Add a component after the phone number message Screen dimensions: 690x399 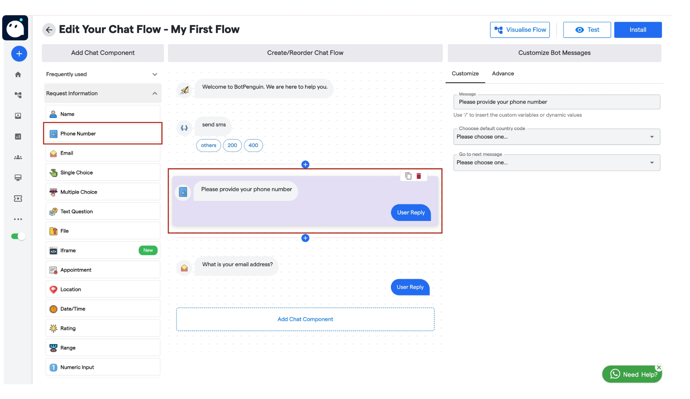coord(305,238)
